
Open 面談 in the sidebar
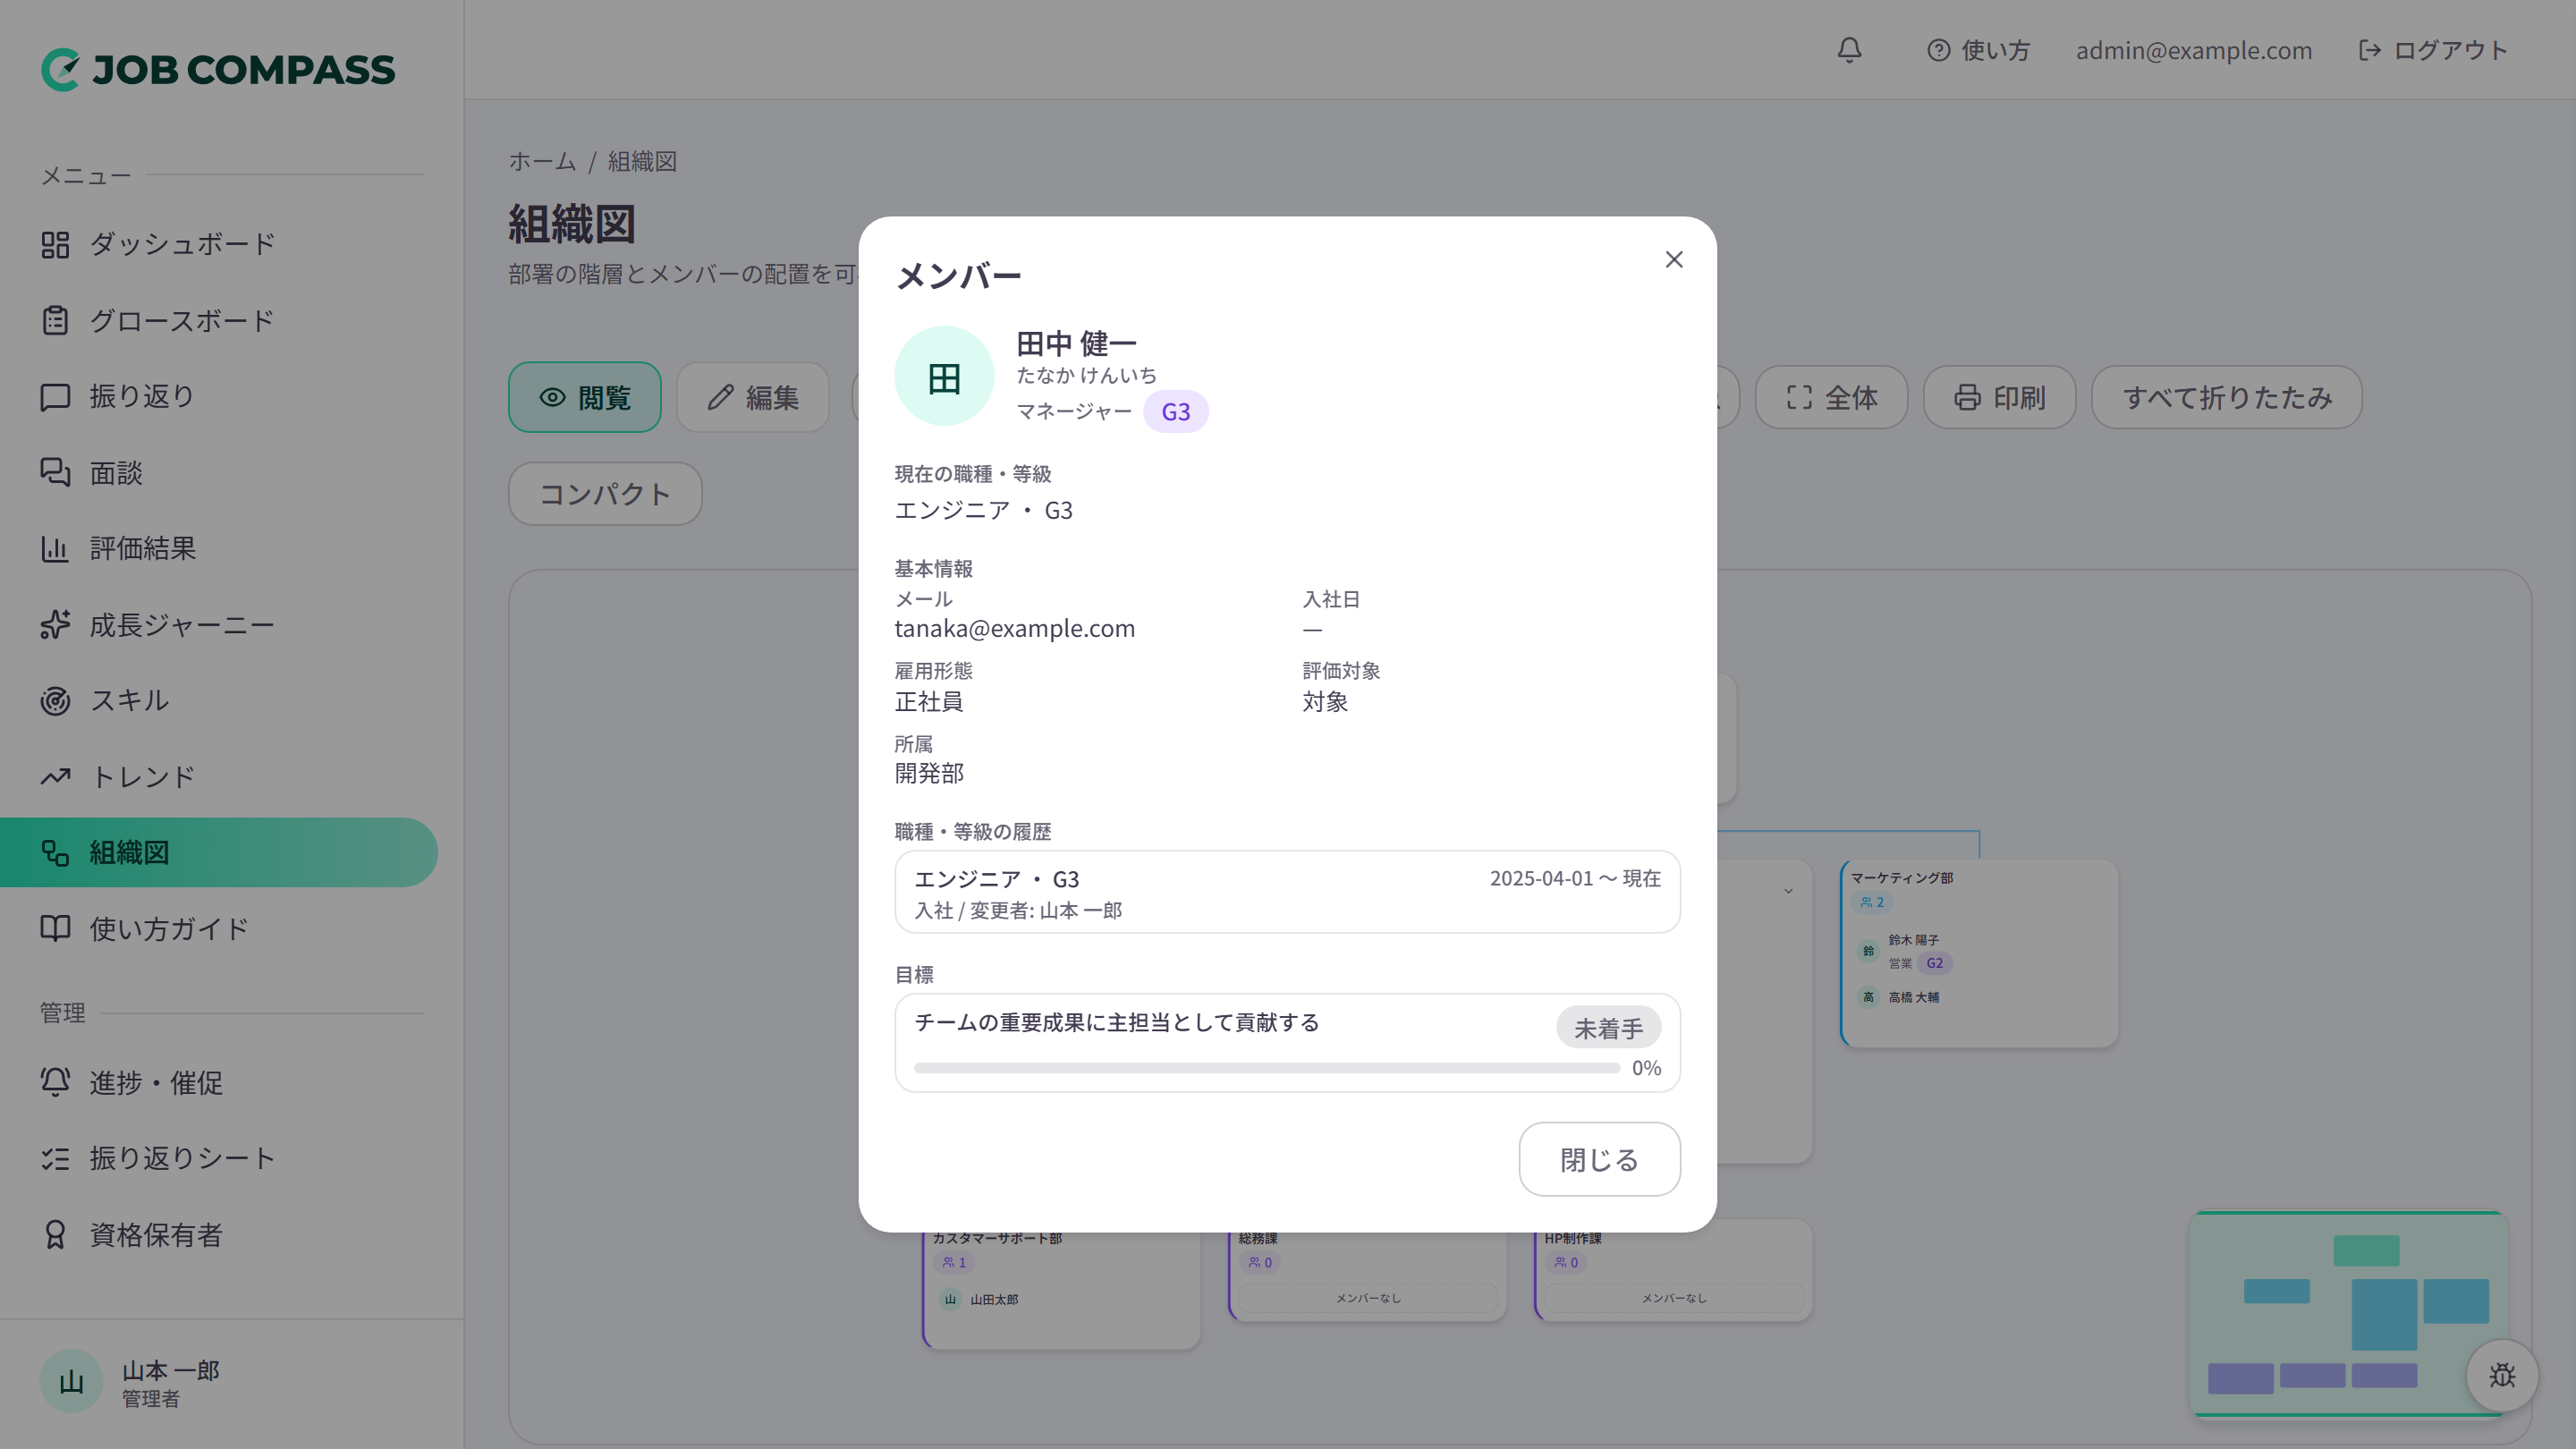[x=219, y=472]
